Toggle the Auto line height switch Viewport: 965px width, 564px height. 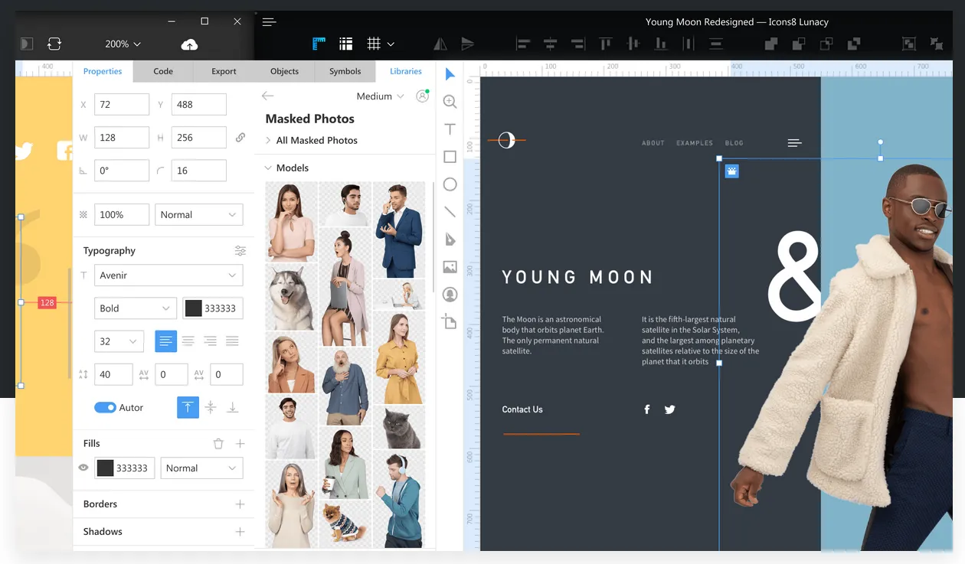(x=105, y=408)
